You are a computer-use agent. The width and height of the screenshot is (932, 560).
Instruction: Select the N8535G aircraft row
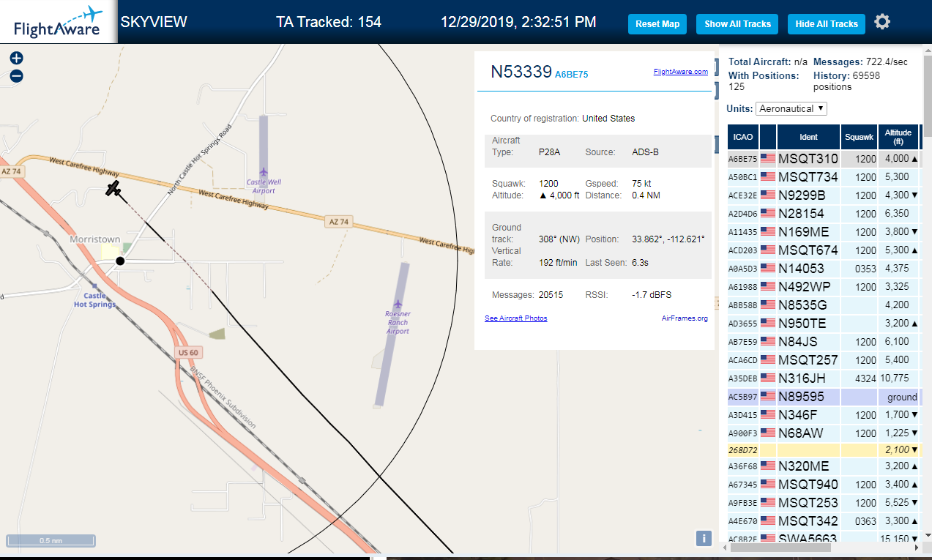pyautogui.click(x=824, y=305)
